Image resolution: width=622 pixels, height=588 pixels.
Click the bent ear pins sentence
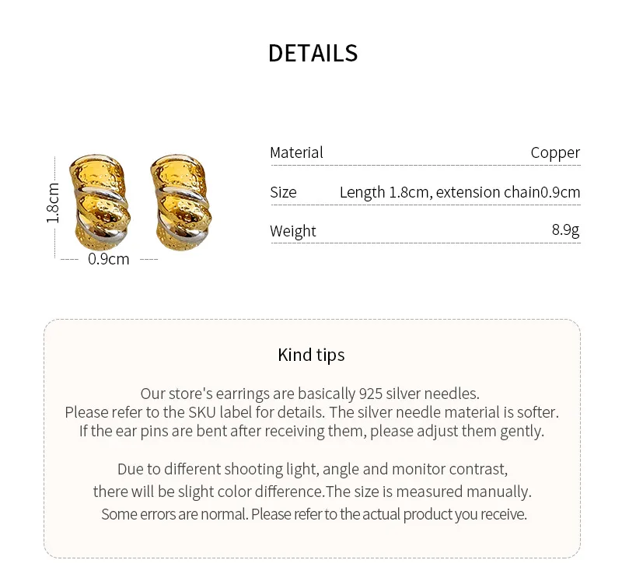[311, 431]
